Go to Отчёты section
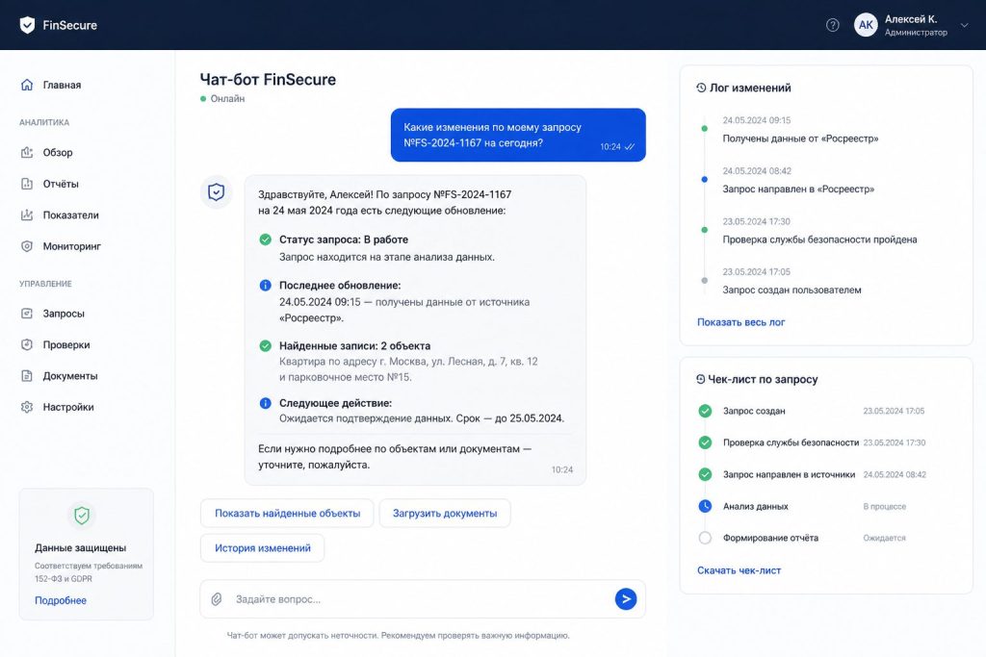 61,184
